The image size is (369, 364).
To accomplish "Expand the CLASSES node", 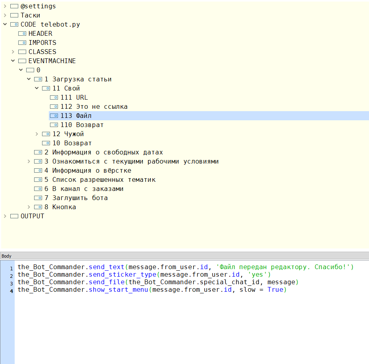I will (x=13, y=52).
